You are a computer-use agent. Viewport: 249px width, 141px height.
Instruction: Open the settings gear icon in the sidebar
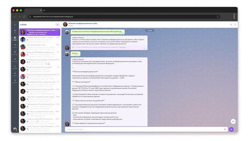(x=15, y=81)
